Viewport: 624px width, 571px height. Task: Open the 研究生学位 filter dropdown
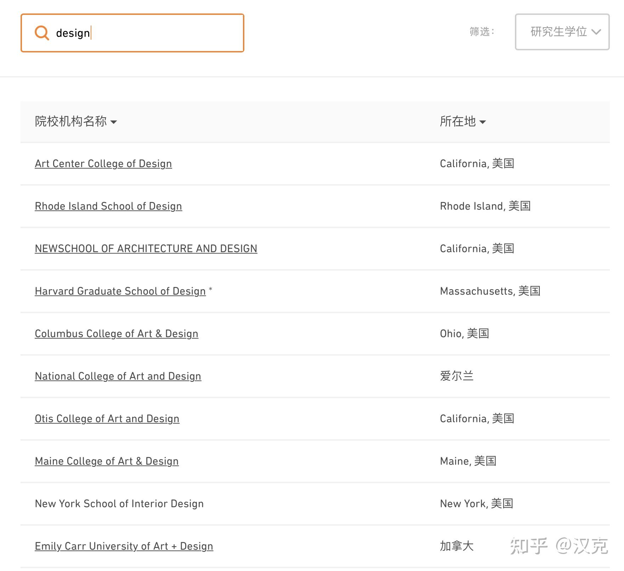(x=562, y=32)
